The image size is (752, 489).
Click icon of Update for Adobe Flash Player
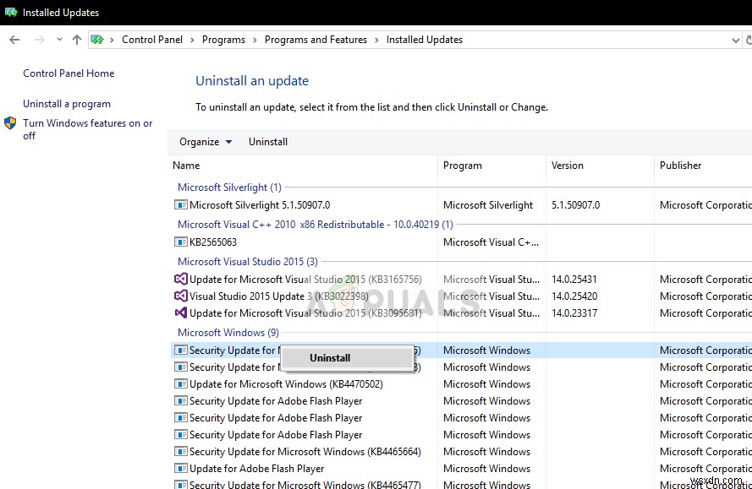[180, 469]
